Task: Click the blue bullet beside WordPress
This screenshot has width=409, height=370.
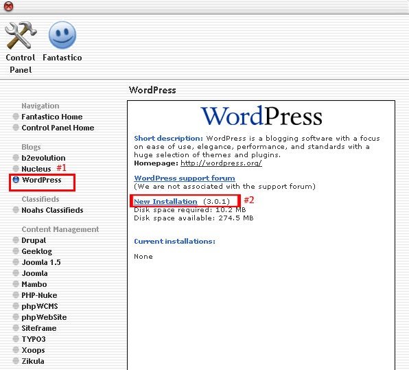Action: click(16, 180)
